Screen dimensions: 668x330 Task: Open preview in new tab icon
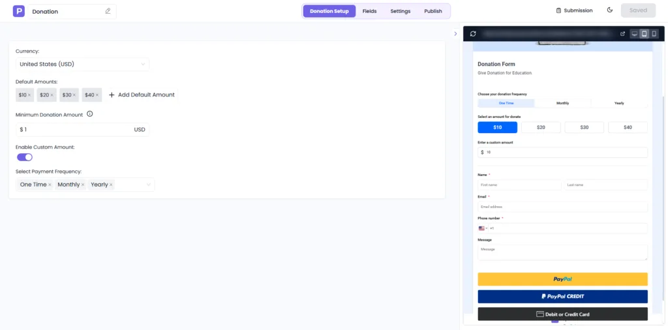click(622, 34)
